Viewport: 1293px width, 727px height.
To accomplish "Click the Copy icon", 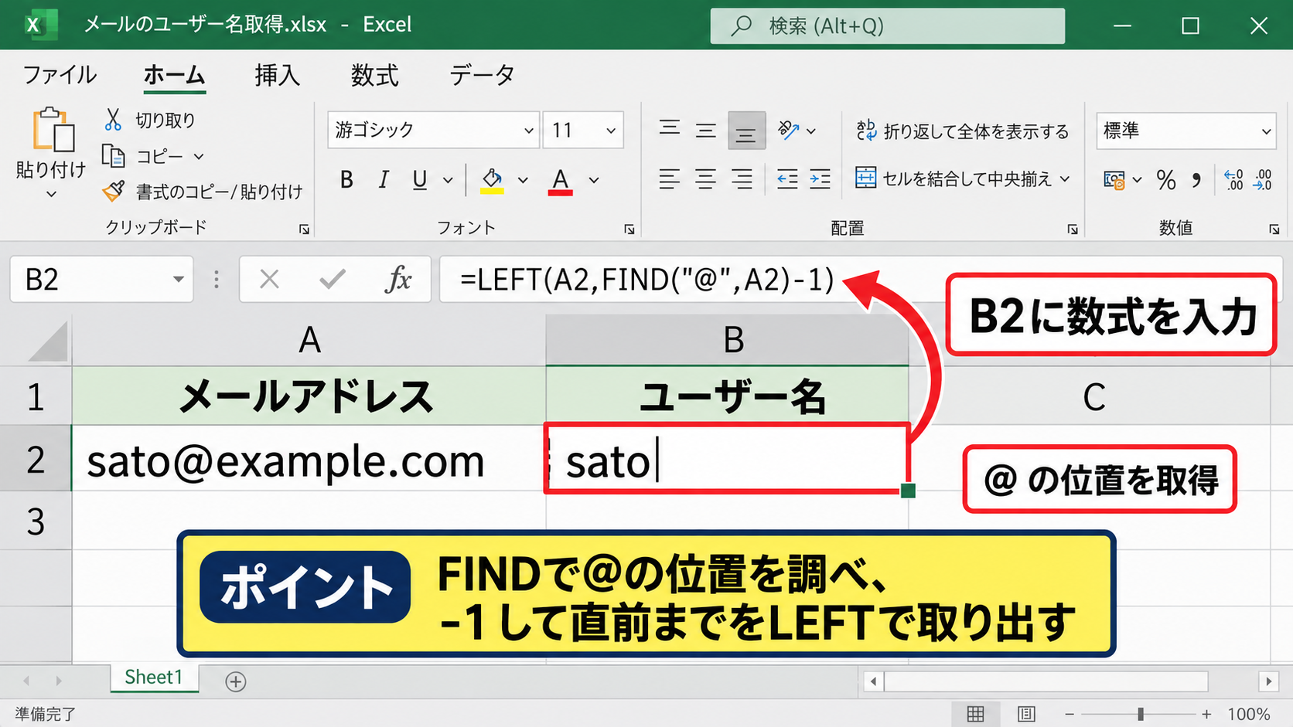I will tap(114, 156).
